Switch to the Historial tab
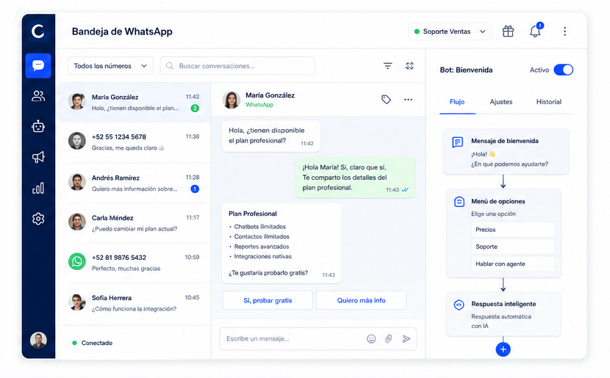610x378 pixels. coord(548,102)
